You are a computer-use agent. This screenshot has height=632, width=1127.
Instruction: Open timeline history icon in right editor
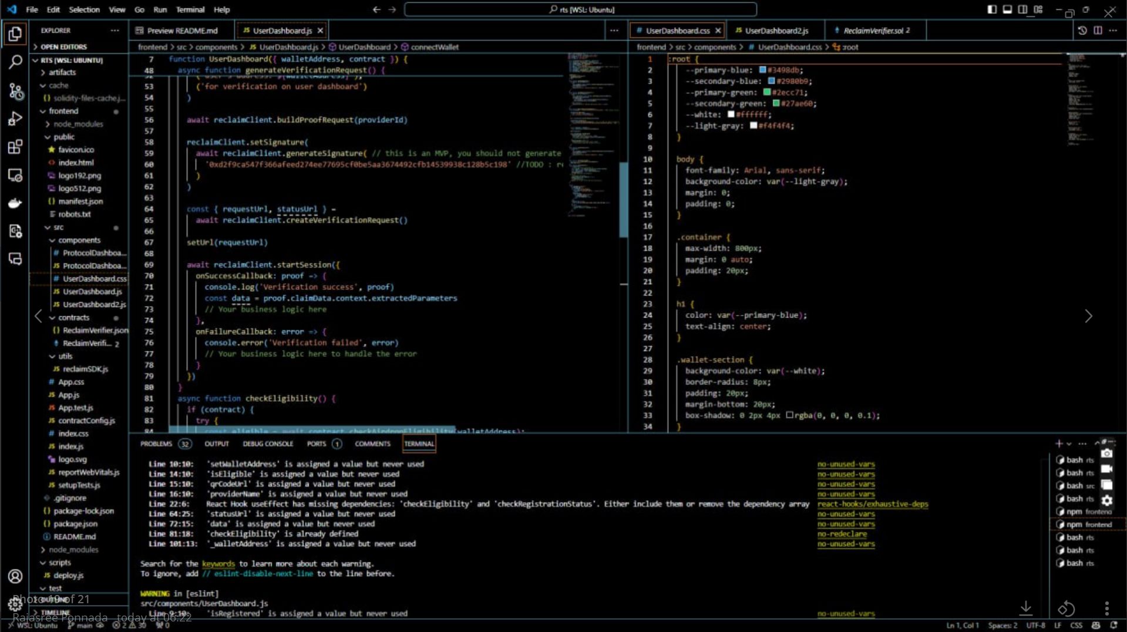(1082, 30)
